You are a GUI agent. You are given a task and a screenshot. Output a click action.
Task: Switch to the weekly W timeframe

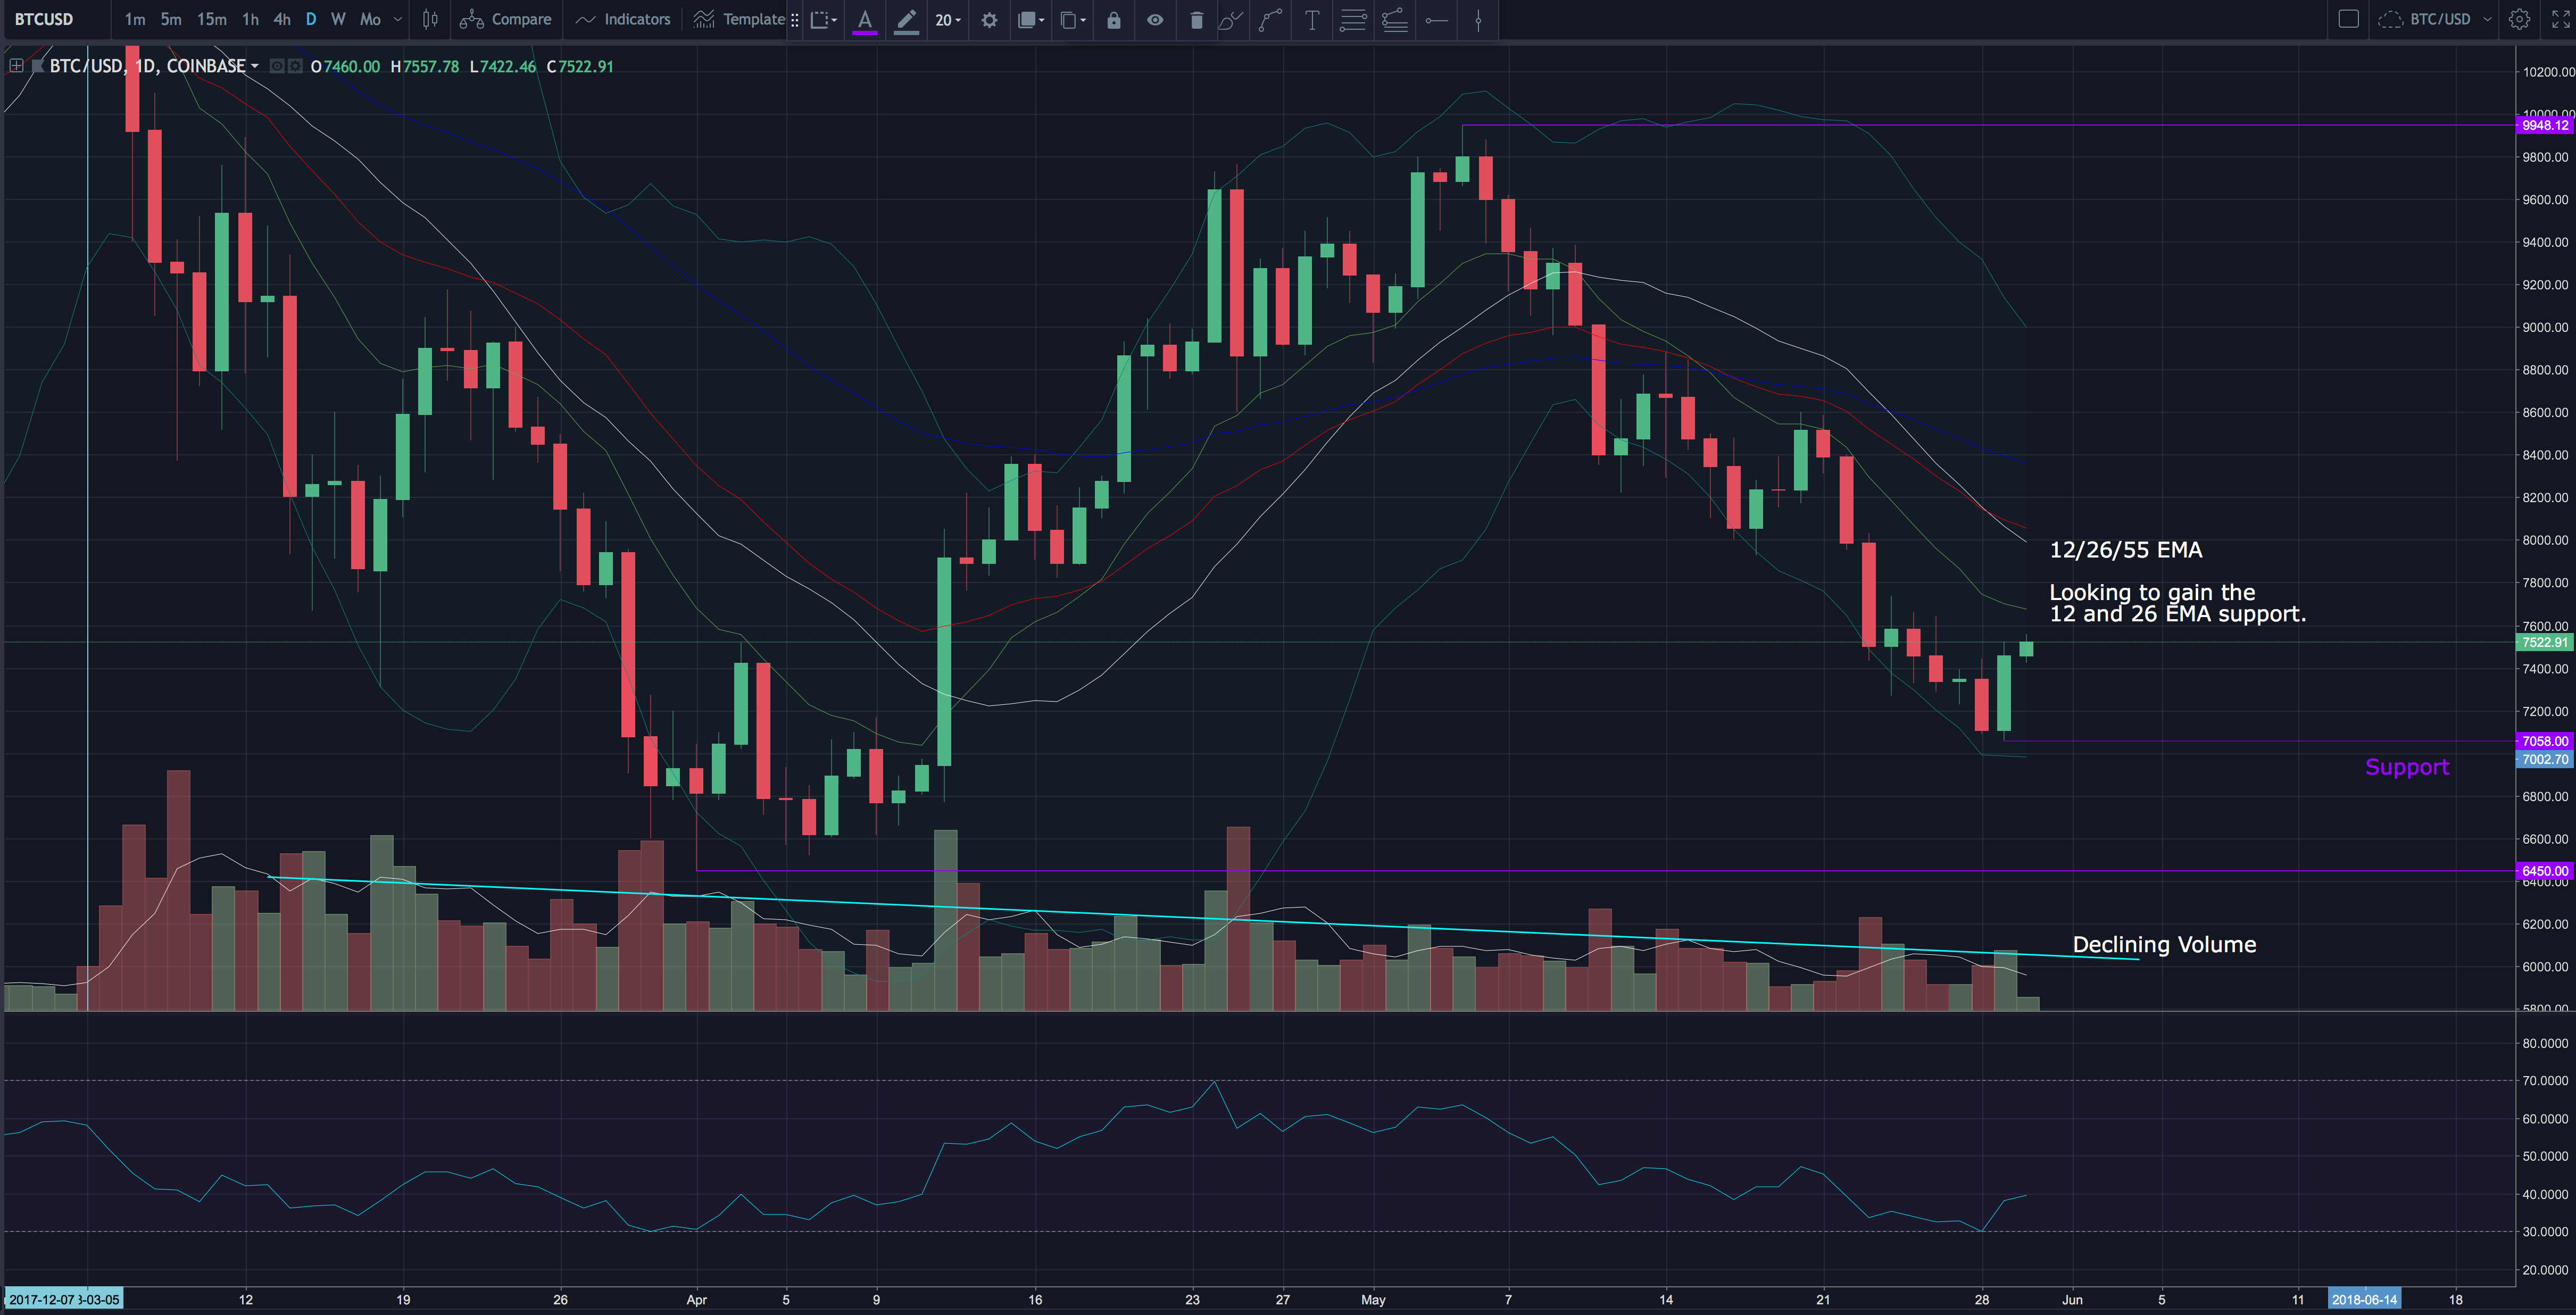pyautogui.click(x=338, y=19)
